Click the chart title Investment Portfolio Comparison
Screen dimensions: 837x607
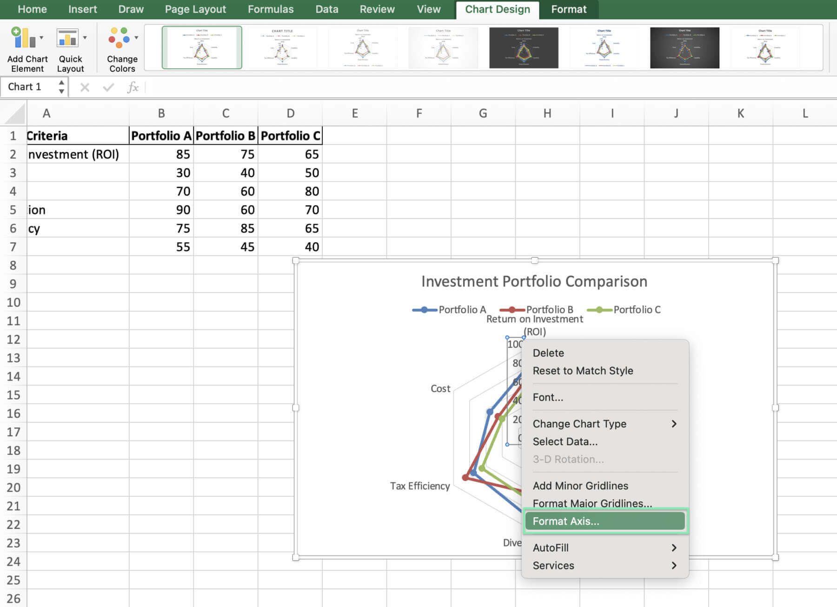tap(534, 281)
